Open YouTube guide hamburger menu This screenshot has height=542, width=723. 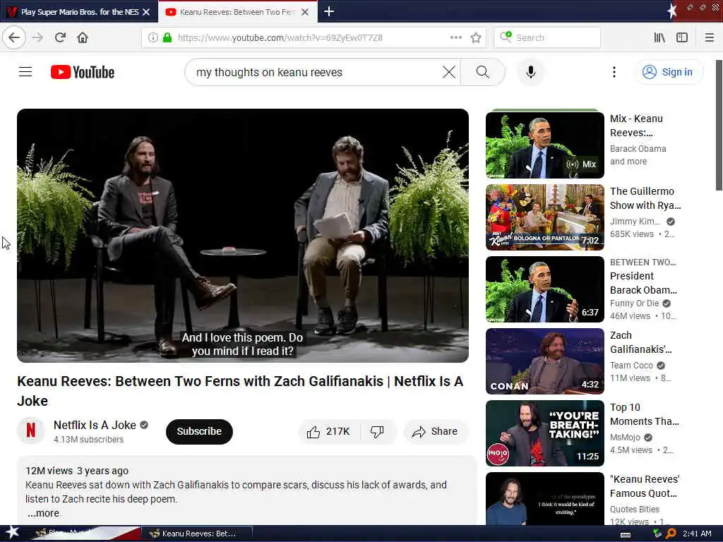point(25,72)
